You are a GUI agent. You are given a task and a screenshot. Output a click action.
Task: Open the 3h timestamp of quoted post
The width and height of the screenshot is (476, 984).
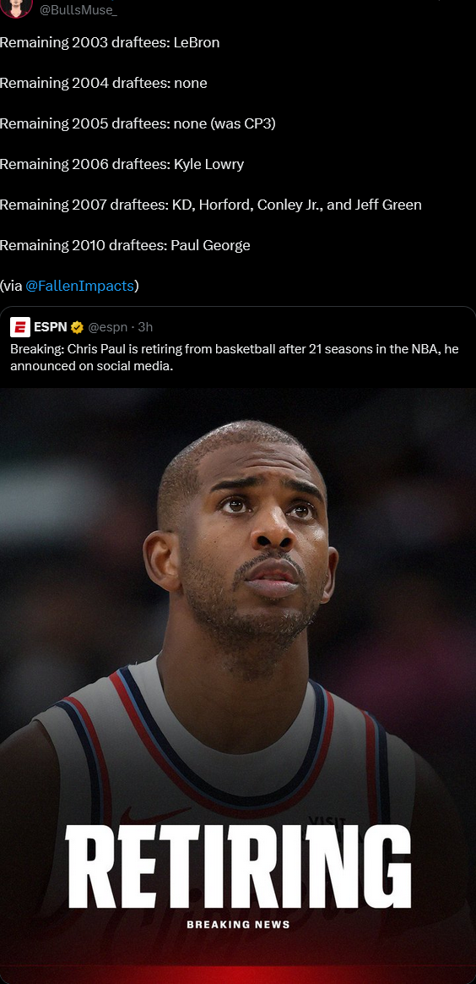[145, 327]
